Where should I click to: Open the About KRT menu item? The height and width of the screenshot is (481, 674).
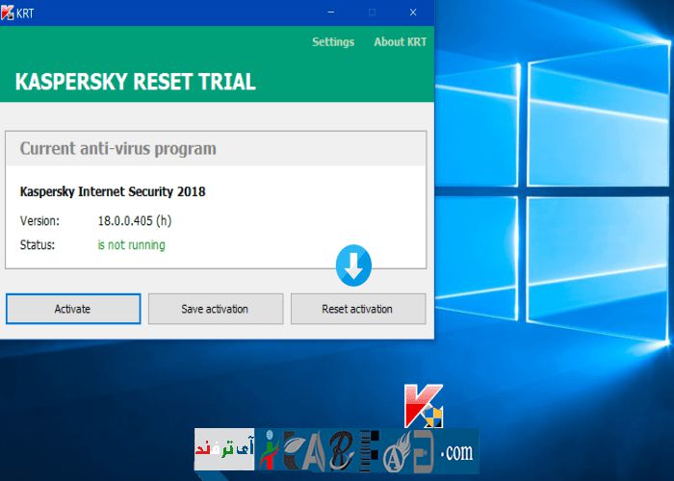coord(400,42)
